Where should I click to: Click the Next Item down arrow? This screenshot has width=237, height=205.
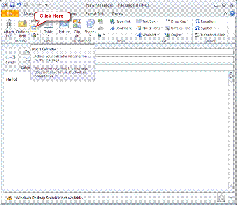tap(39, 5)
